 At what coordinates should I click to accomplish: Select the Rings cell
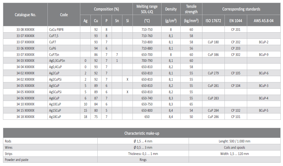[143, 160]
